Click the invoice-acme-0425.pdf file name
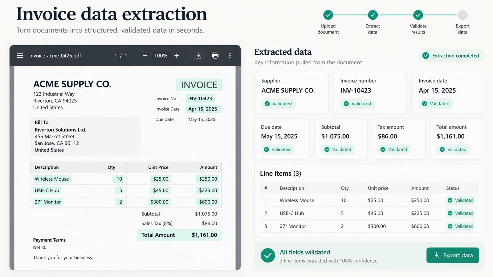Screen dimensions: 493x277 coord(55,56)
